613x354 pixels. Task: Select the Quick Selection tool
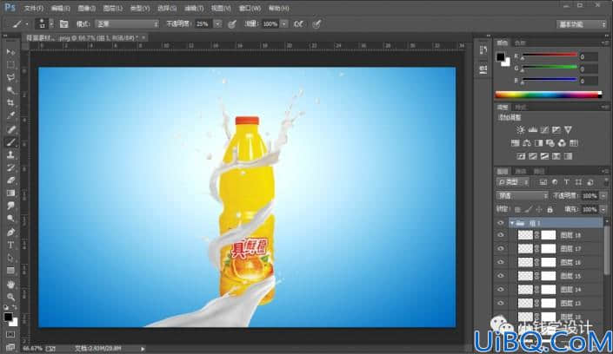point(10,90)
